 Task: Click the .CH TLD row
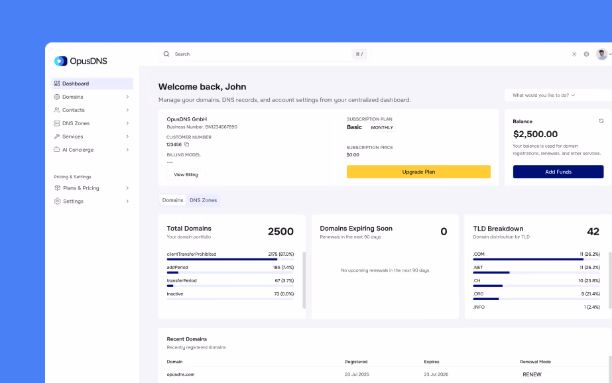536,283
